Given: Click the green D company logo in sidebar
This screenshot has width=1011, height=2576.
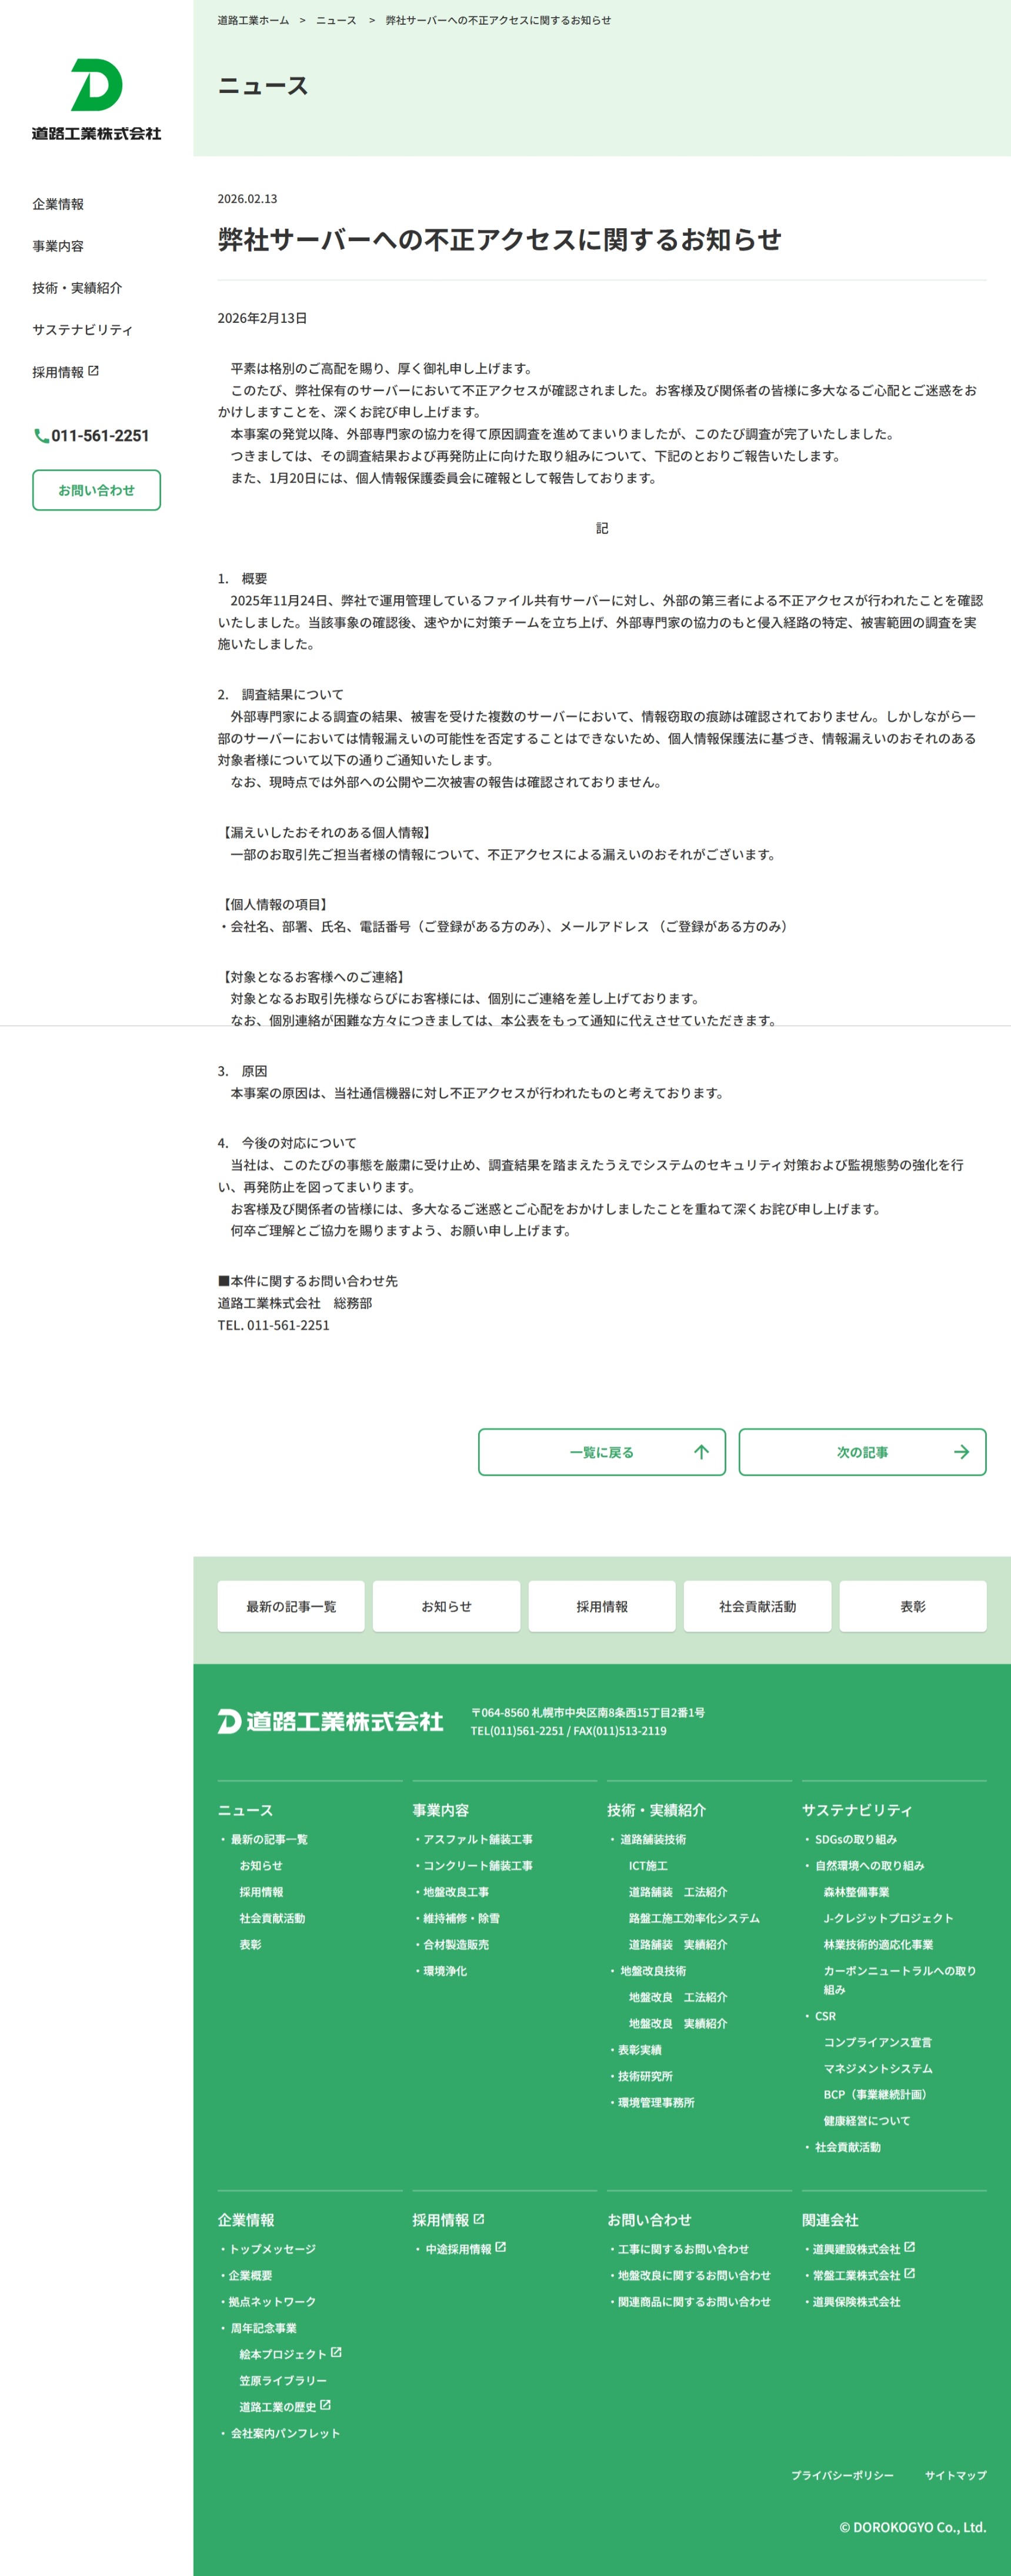Looking at the screenshot, I should pyautogui.click(x=96, y=86).
